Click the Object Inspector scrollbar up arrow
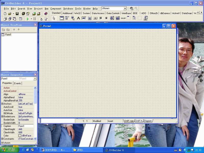The image size is (204, 153). [35, 88]
